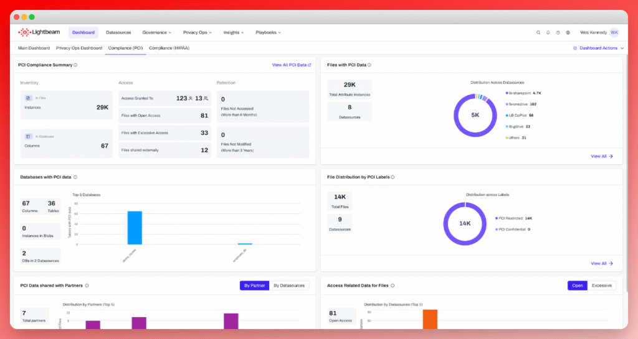Click the In Files document icon

[28, 98]
